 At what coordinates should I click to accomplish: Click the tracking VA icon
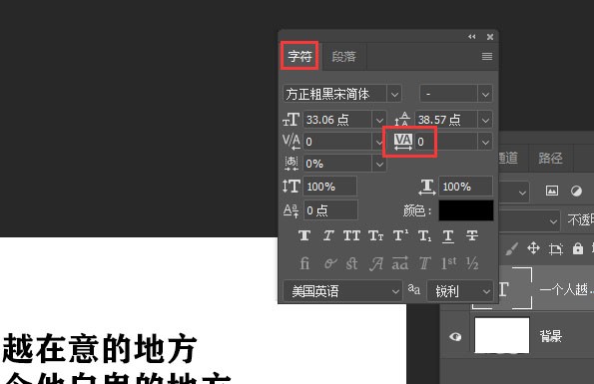point(402,142)
